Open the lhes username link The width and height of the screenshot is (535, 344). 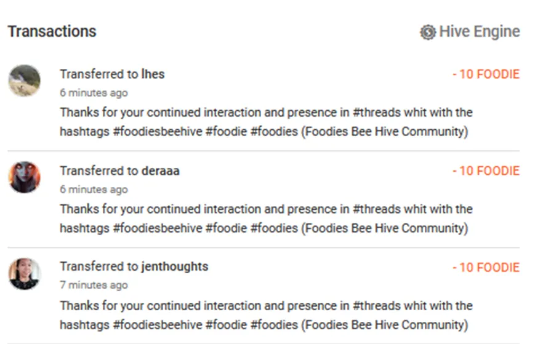point(153,74)
